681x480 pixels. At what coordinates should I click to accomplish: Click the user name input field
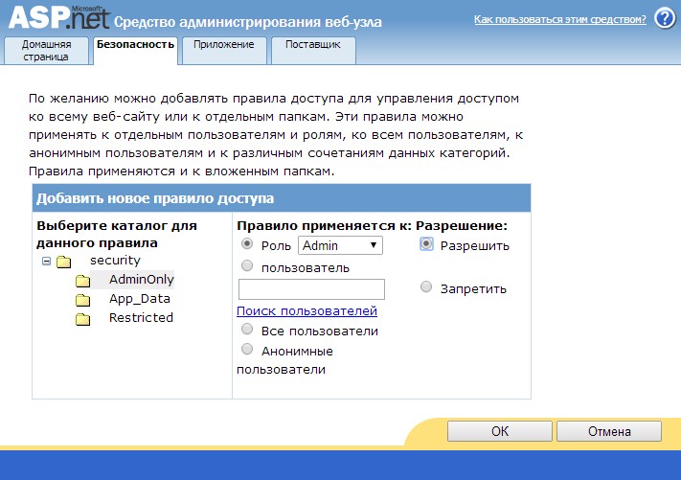pos(311,289)
